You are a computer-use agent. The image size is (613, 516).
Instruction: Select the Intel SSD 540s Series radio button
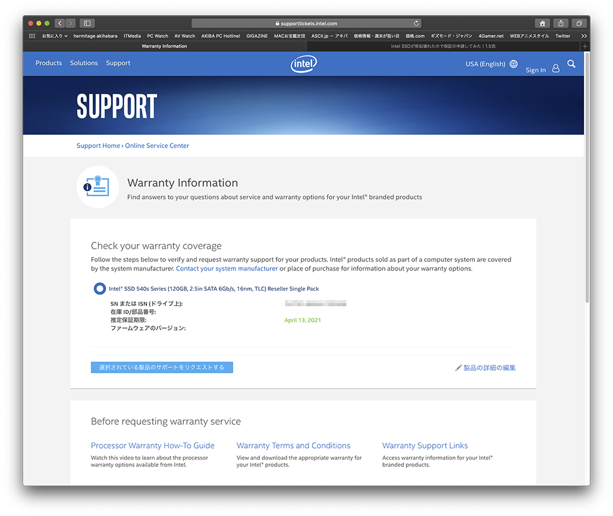click(100, 288)
